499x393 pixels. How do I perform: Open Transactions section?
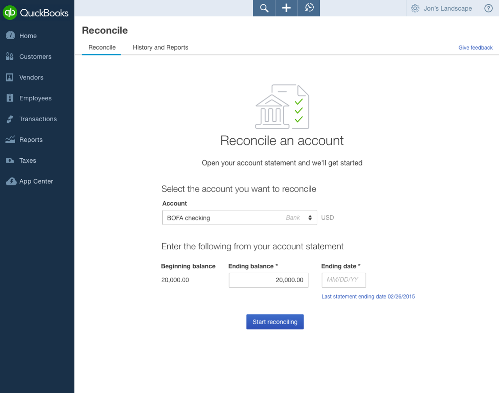pos(38,119)
